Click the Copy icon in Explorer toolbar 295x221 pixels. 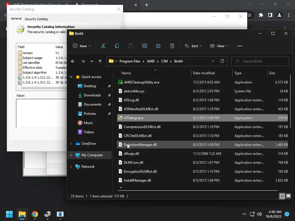coord(117,46)
